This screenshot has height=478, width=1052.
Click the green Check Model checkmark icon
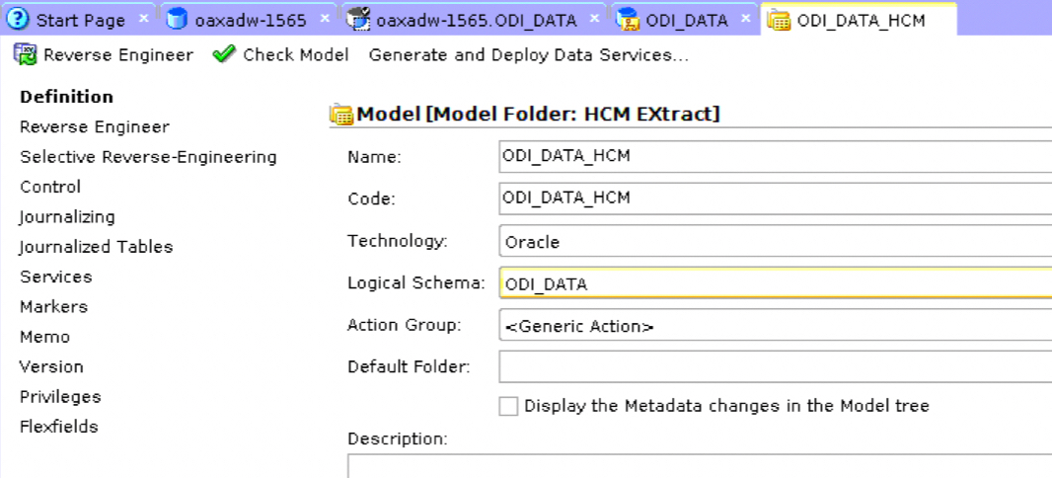224,55
